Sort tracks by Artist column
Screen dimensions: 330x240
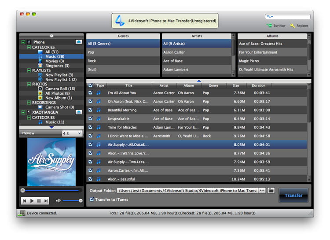164,85
